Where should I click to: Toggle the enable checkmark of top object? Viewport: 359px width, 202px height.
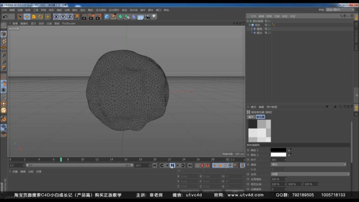click(270, 21)
